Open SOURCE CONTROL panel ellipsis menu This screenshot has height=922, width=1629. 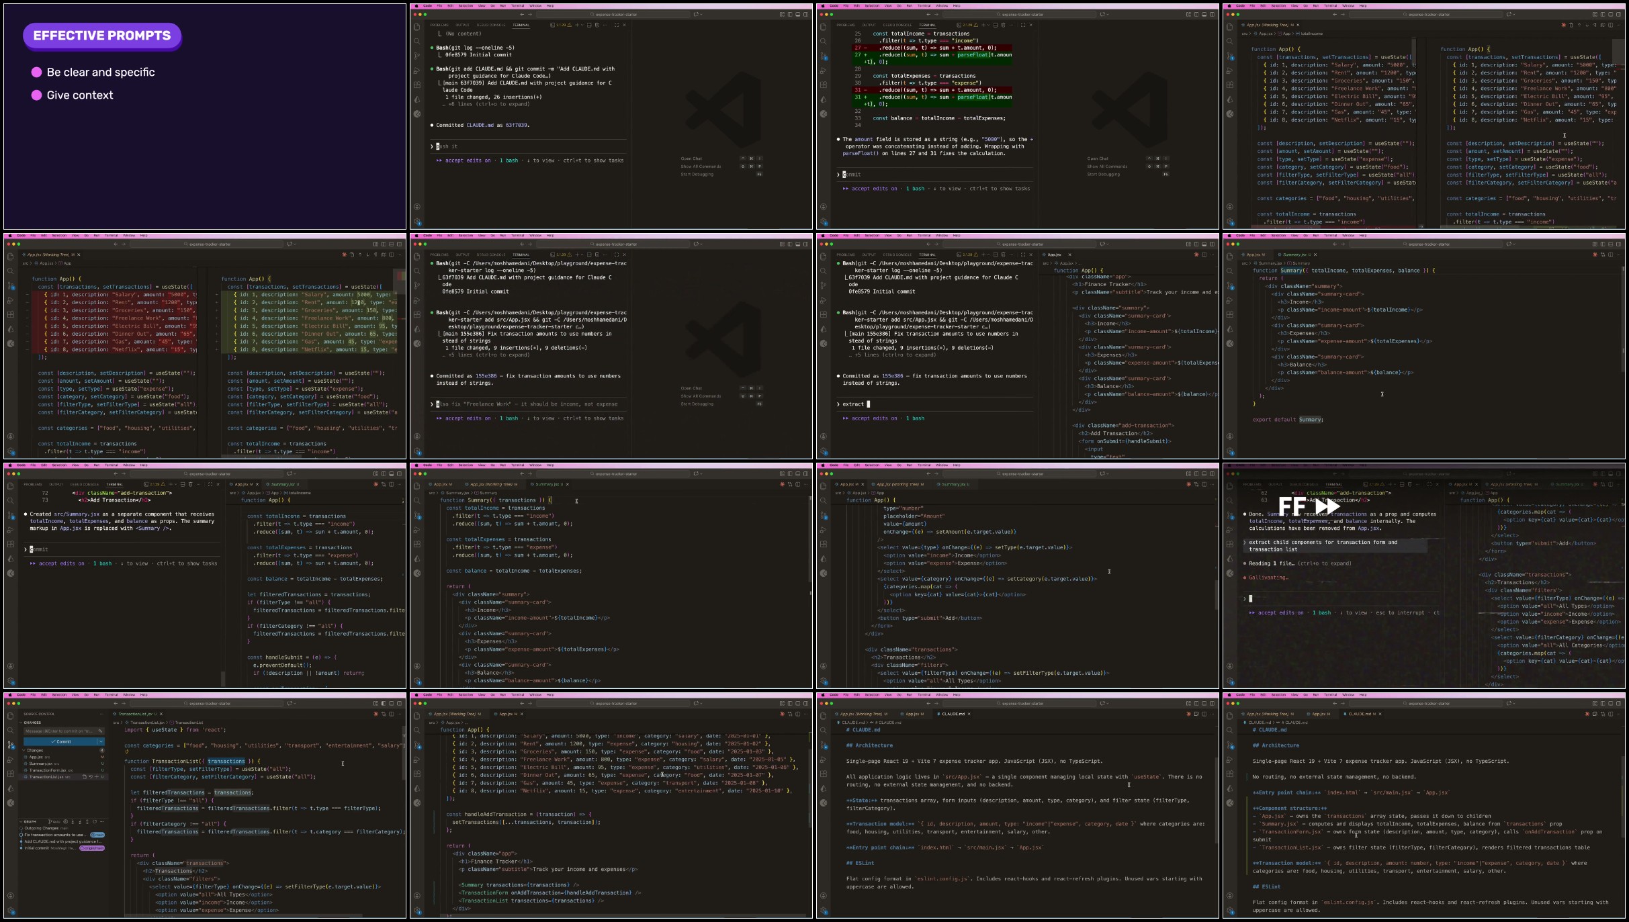[x=101, y=714]
